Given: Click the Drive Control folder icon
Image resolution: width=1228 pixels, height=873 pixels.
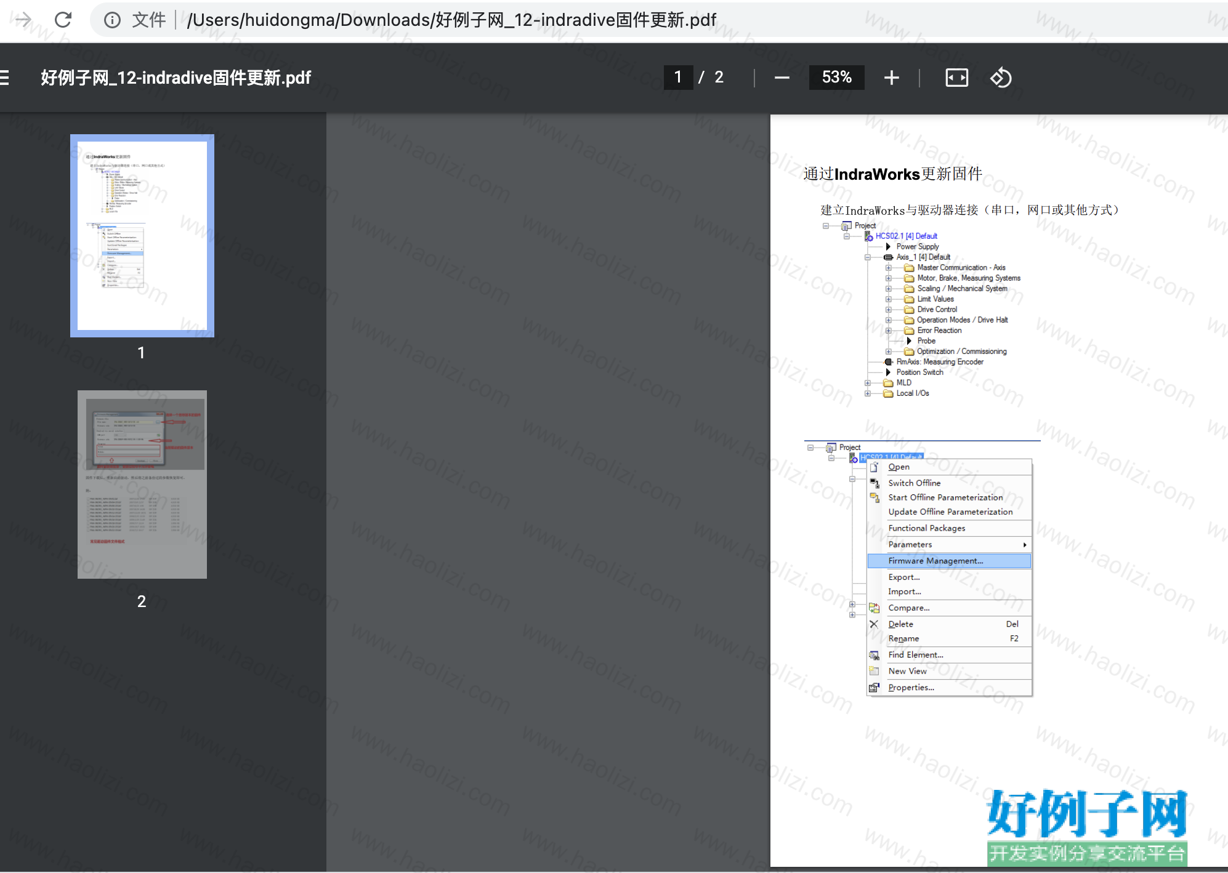Looking at the screenshot, I should coord(909,310).
